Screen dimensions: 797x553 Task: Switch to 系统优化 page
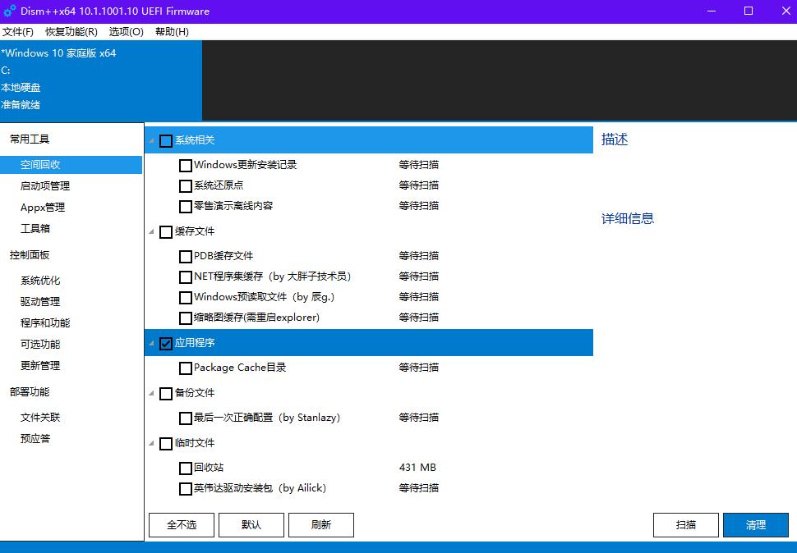tap(40, 281)
